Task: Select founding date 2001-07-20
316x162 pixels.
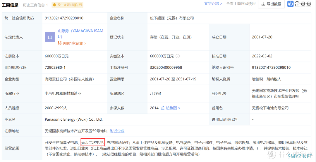Action: pos(262,37)
